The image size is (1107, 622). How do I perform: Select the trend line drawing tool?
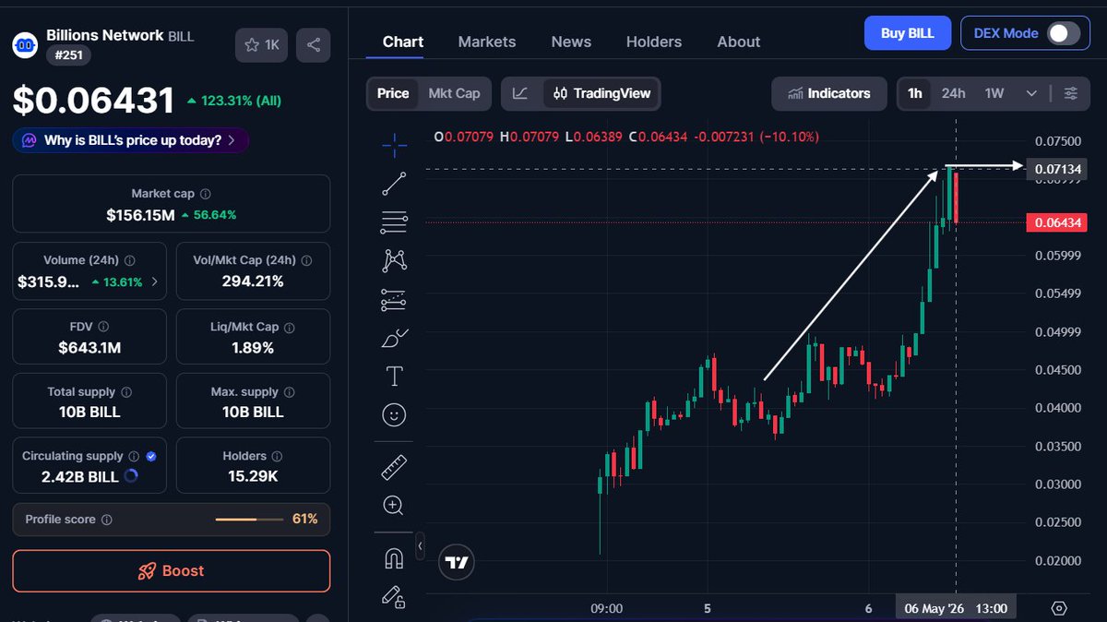pos(394,184)
